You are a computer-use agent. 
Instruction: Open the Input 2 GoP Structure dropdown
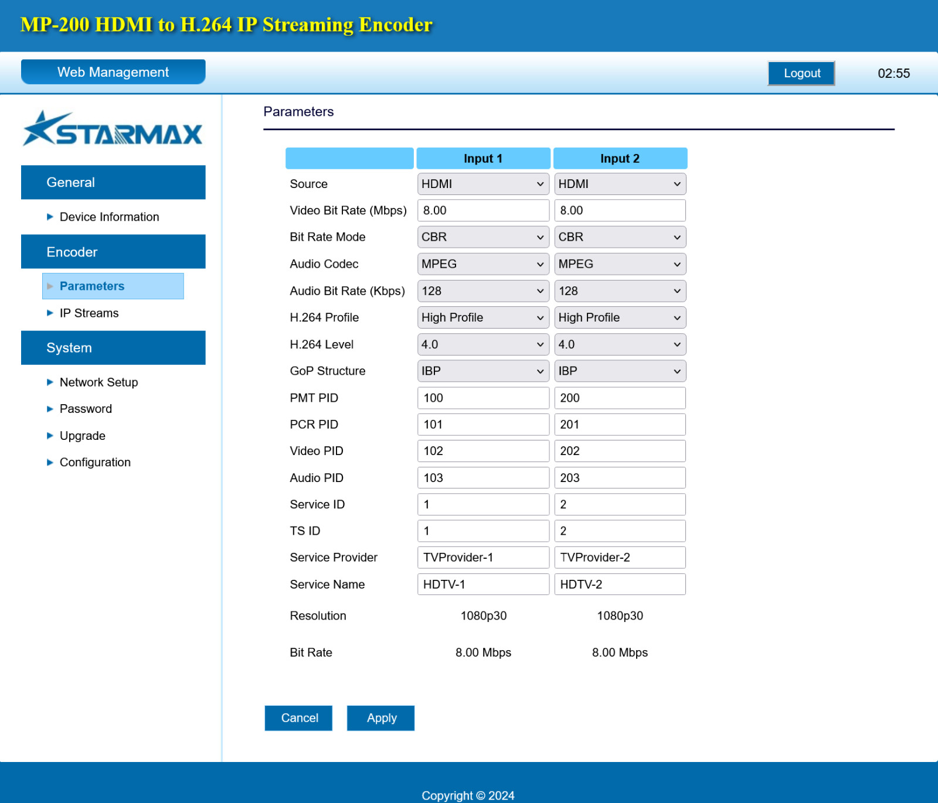pos(620,371)
